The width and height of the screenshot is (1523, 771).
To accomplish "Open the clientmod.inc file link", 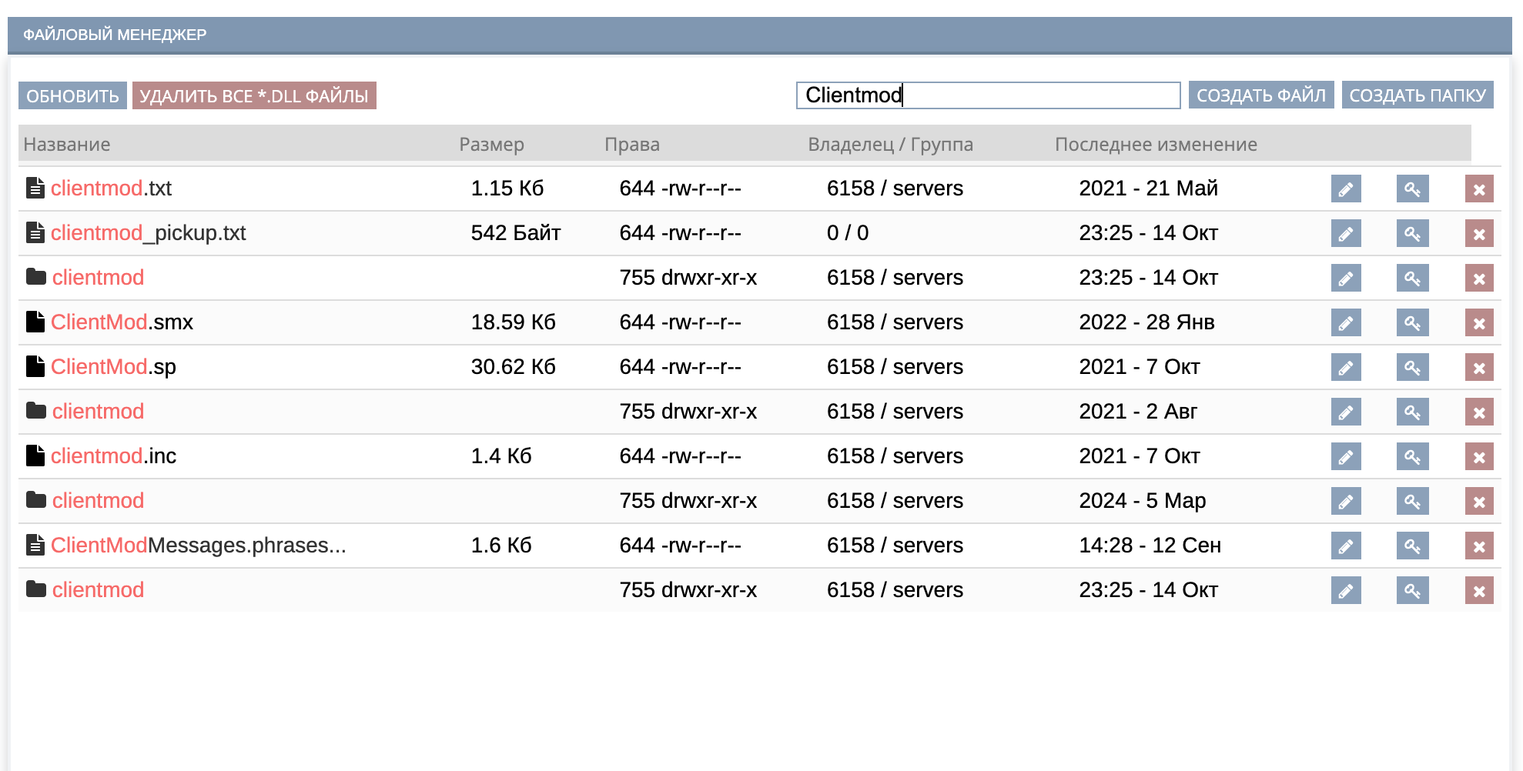I will (113, 456).
